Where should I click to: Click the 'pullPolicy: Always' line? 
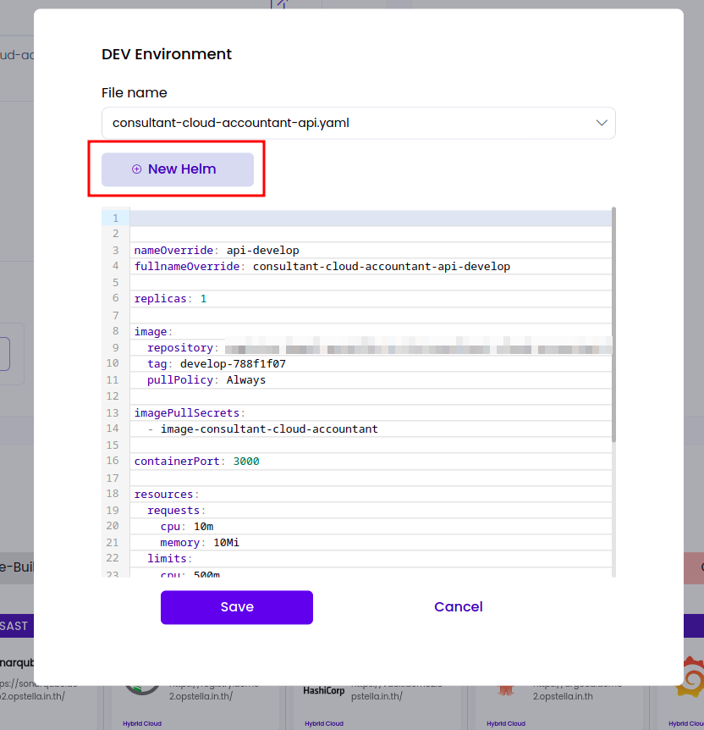[x=206, y=380]
